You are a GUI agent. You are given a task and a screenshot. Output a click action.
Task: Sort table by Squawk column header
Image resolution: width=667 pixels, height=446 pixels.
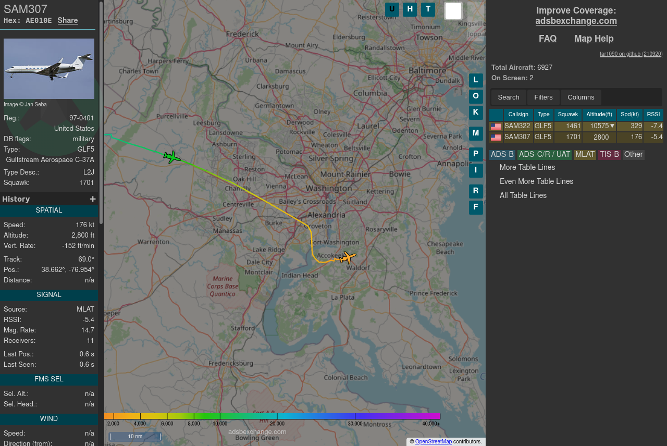pos(568,115)
